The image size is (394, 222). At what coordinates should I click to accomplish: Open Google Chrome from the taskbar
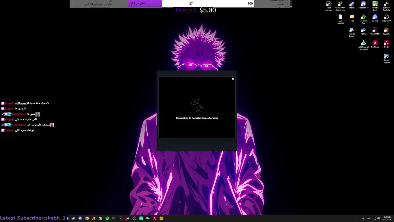click(87, 218)
